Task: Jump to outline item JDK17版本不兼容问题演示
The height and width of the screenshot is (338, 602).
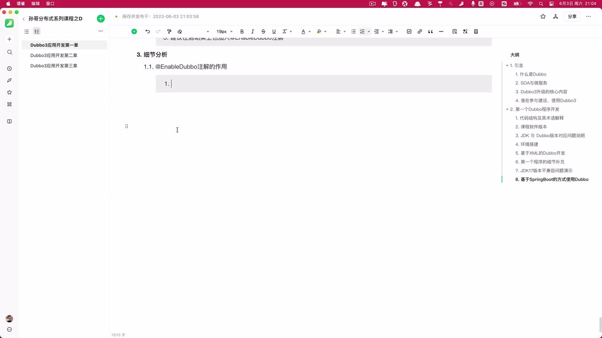Action: [x=547, y=171]
